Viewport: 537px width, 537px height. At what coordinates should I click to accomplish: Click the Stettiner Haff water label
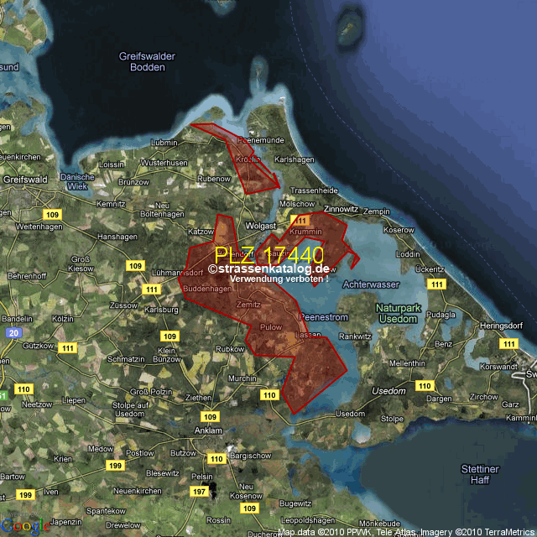(481, 474)
